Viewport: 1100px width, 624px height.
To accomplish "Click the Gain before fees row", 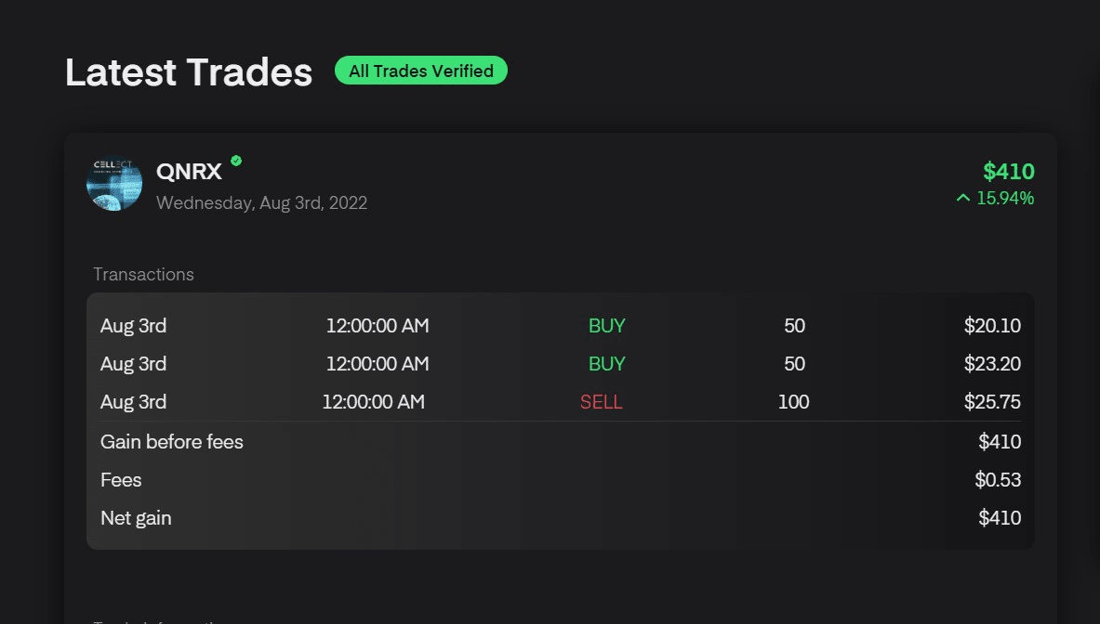I will (x=172, y=442).
